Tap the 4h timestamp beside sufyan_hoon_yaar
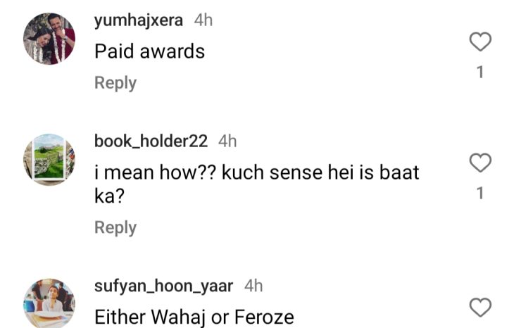The width and height of the screenshot is (521, 328). pos(253,286)
